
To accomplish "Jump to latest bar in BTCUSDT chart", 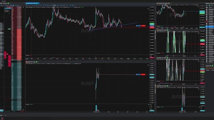I will coord(198,6).
